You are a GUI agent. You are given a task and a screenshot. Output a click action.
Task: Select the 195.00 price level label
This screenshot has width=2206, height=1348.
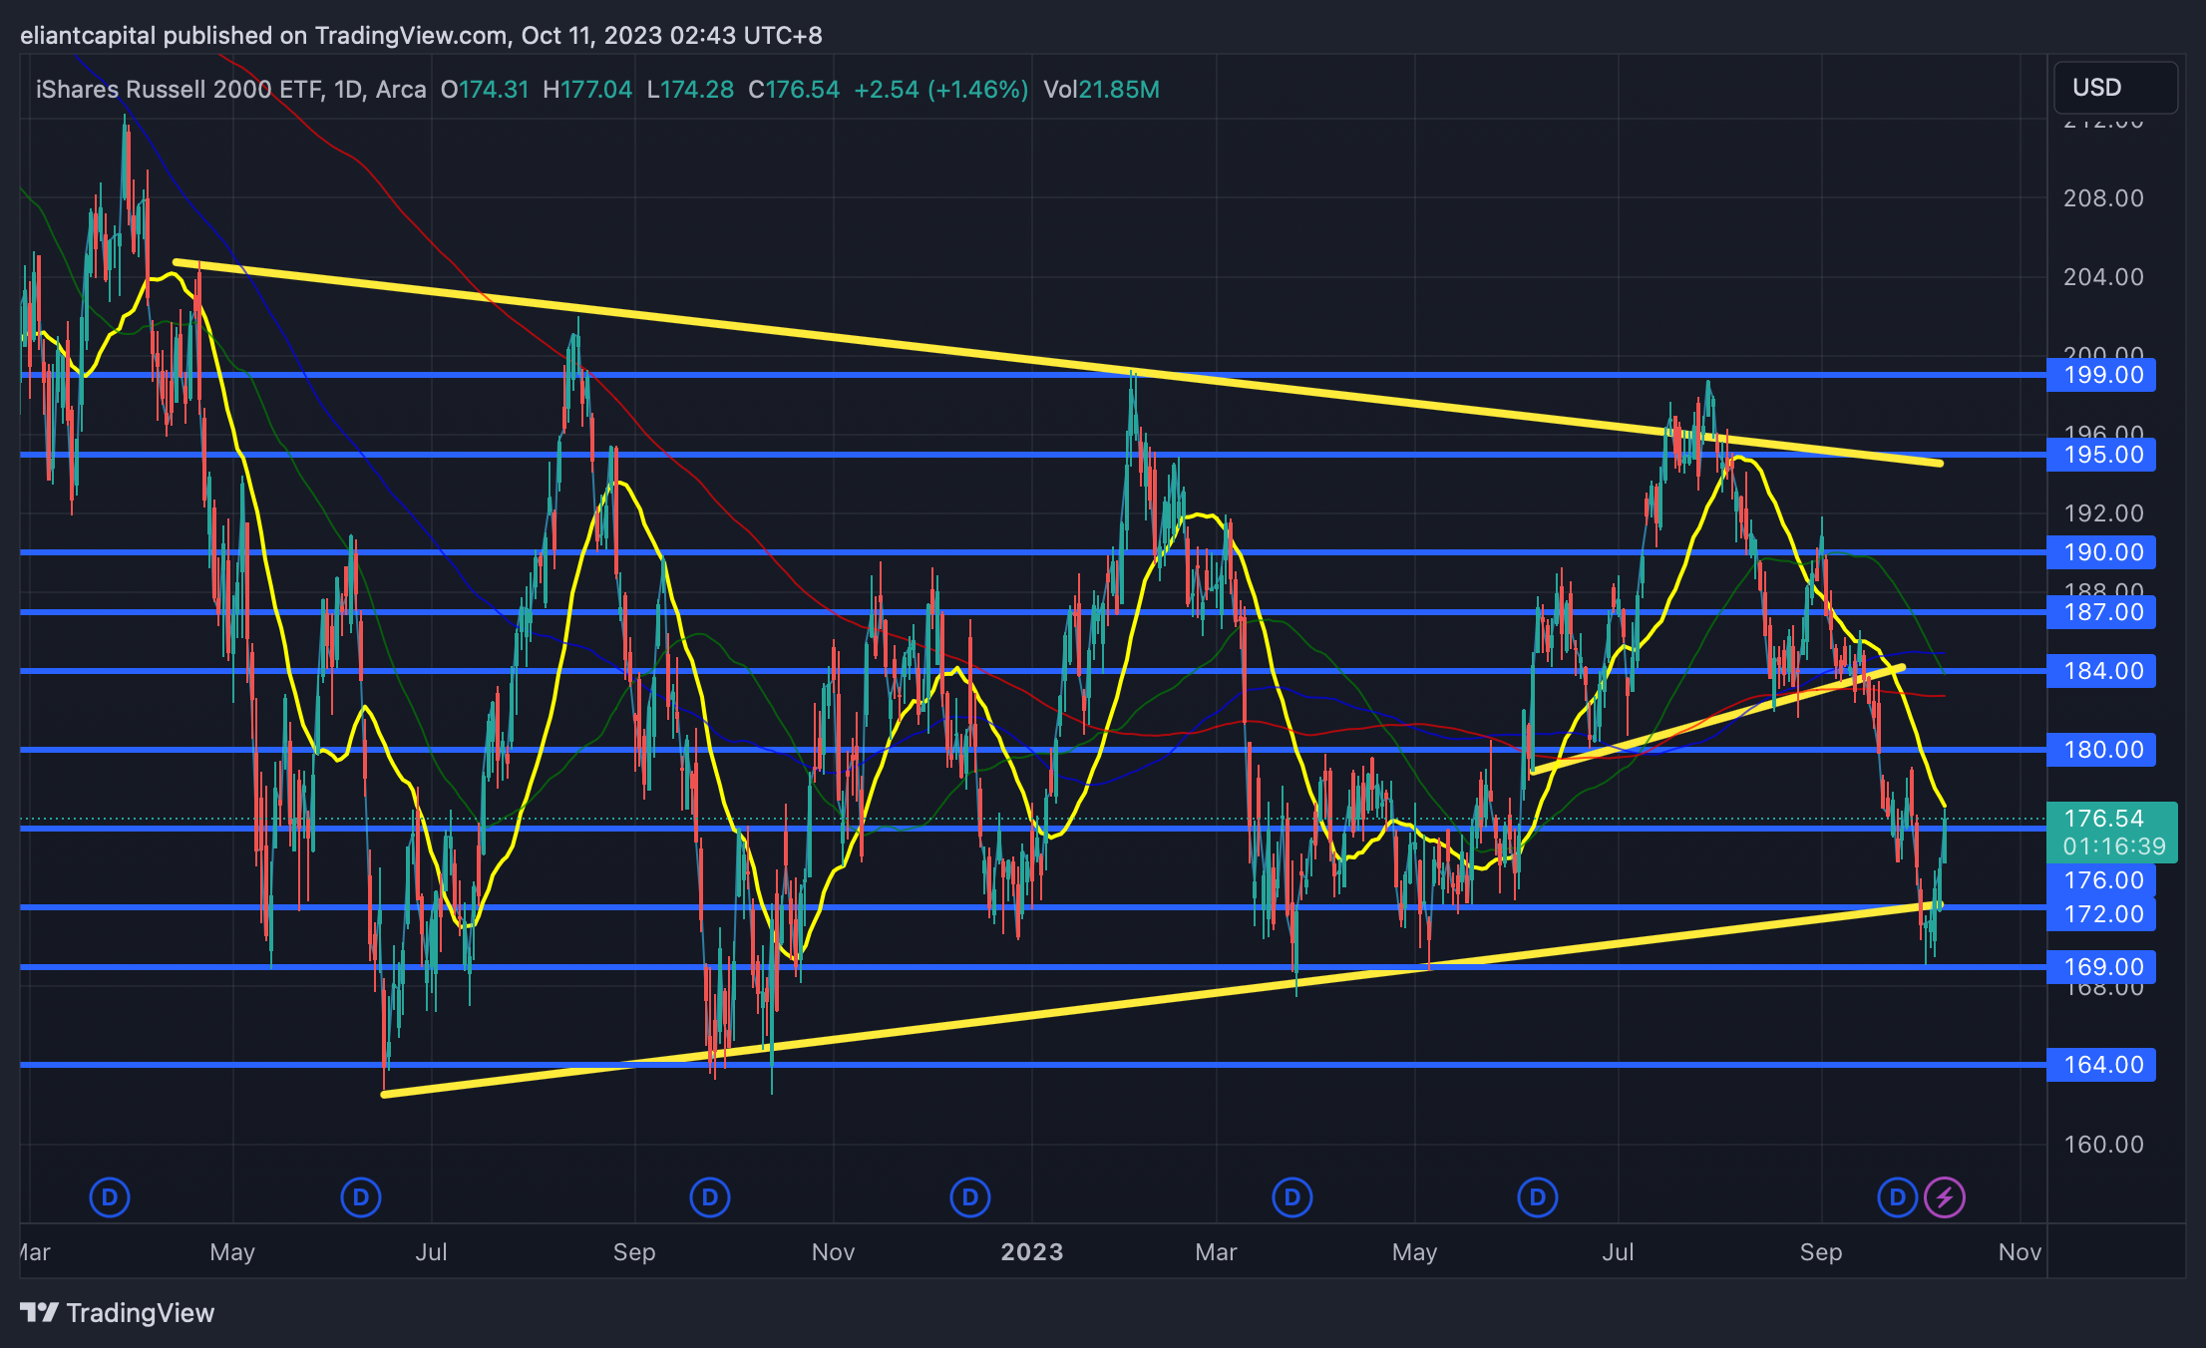tap(2102, 455)
